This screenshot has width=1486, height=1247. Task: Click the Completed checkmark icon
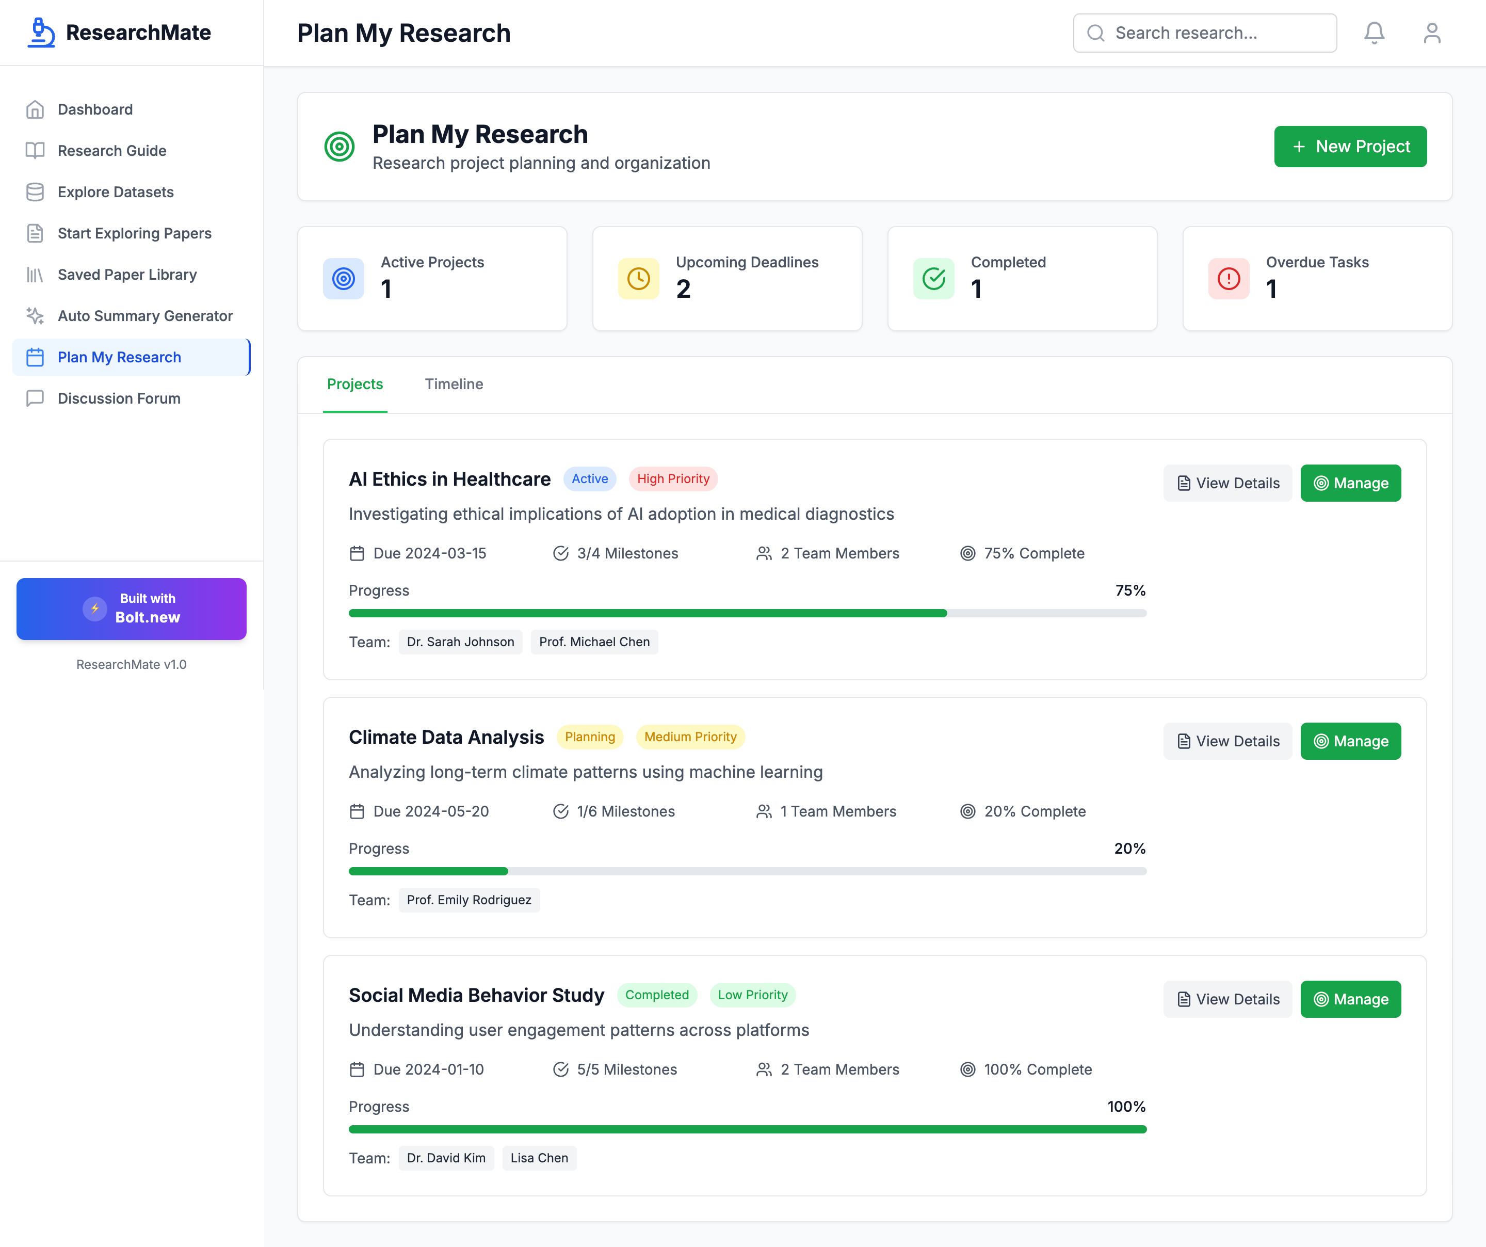pos(933,279)
